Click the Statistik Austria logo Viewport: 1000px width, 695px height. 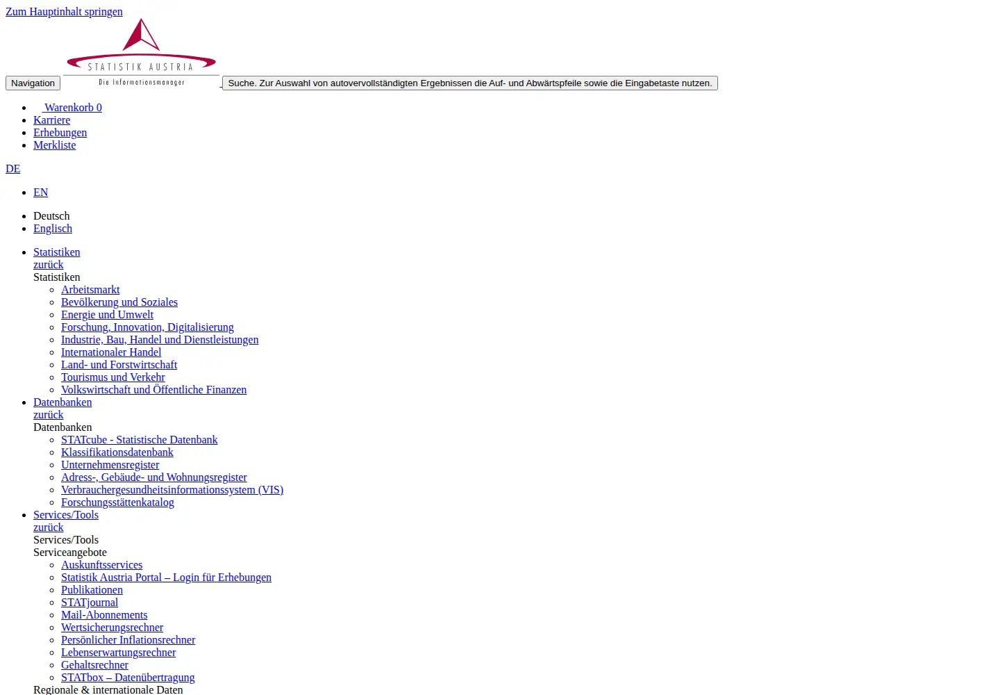coord(142,53)
